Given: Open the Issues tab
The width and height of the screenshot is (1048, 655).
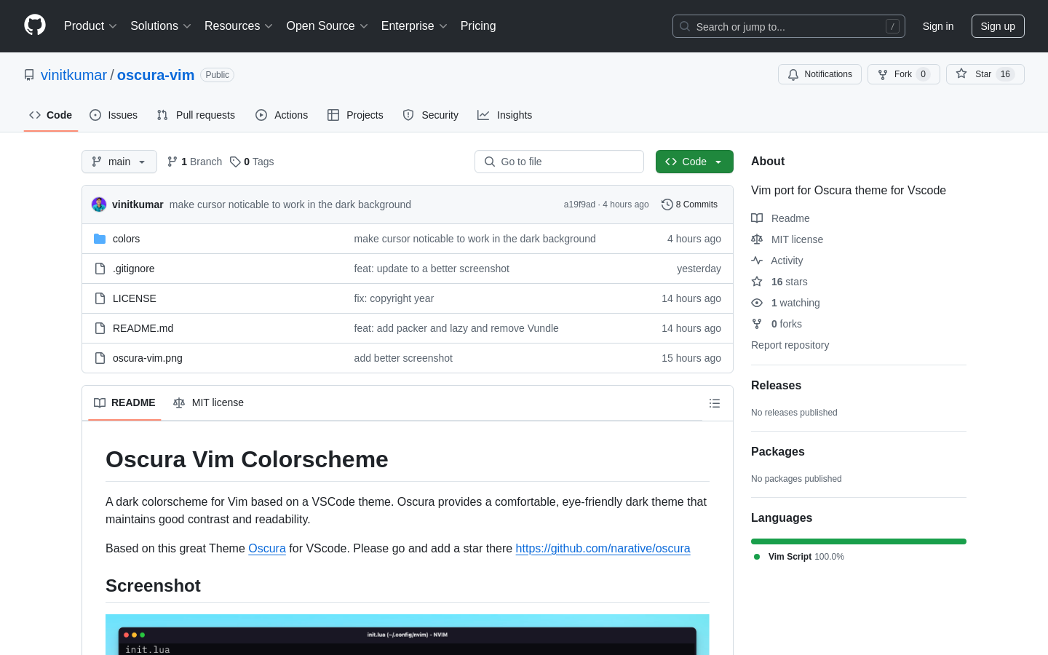Looking at the screenshot, I should tap(114, 115).
